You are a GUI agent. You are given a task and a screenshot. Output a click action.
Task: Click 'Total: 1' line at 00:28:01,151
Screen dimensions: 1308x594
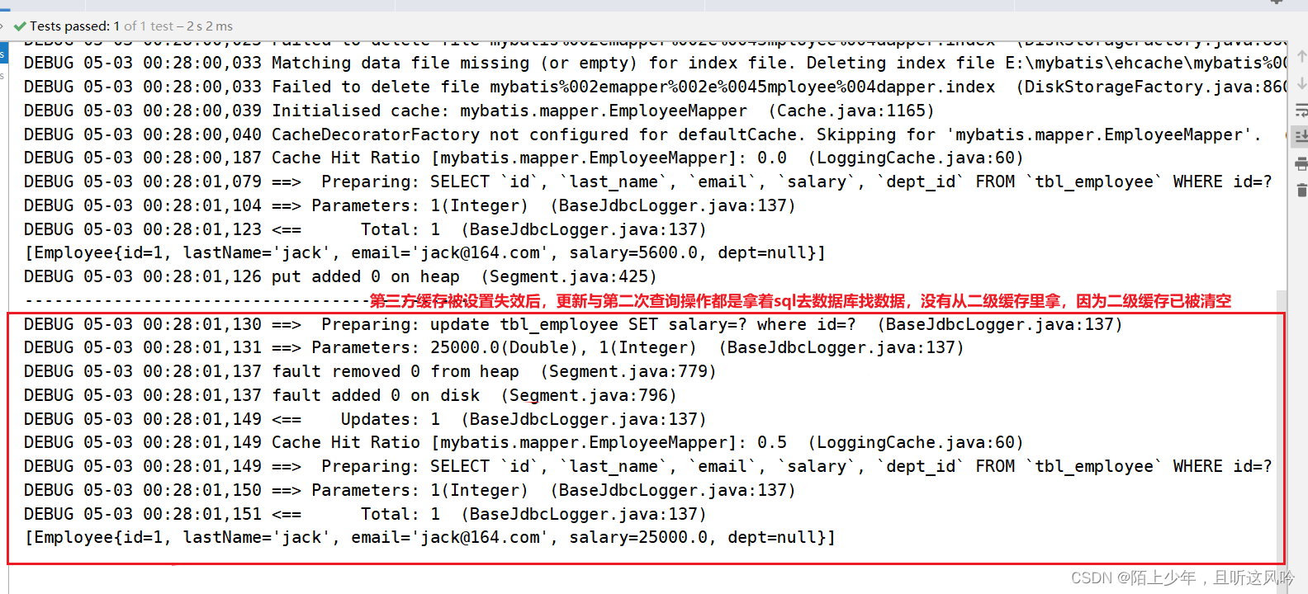(365, 515)
